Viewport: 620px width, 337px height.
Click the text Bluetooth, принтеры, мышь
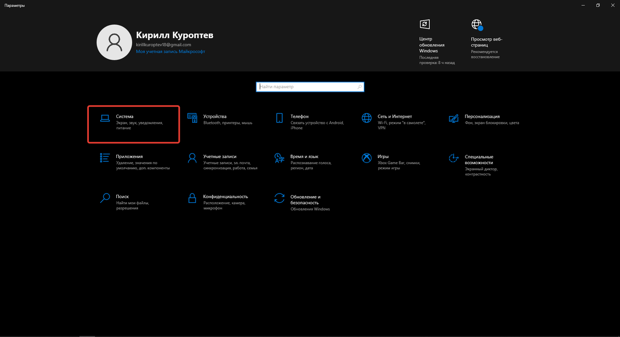coord(228,123)
